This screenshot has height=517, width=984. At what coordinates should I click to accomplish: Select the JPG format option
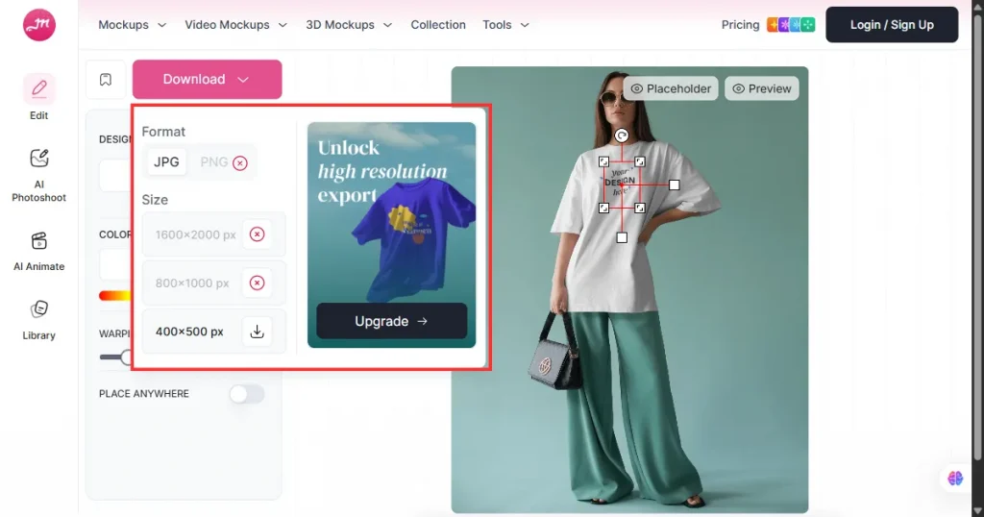[x=166, y=161]
